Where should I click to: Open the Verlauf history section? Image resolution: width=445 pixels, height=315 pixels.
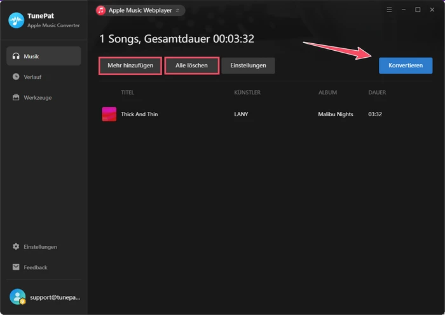pos(44,77)
